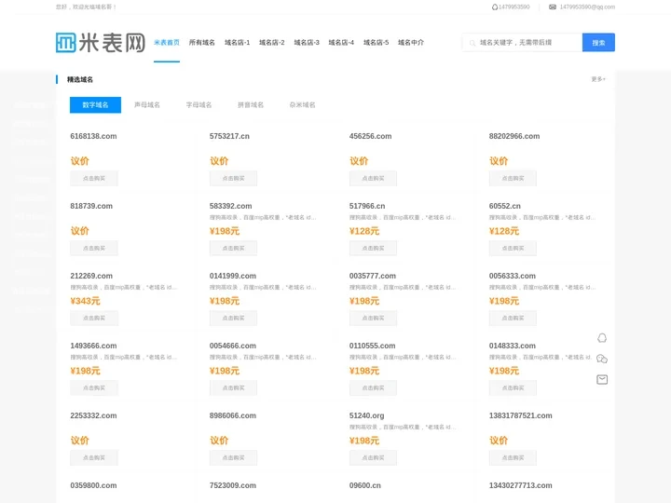Open the 456256.com domain link
Image resolution: width=671 pixels, height=503 pixels.
(370, 136)
